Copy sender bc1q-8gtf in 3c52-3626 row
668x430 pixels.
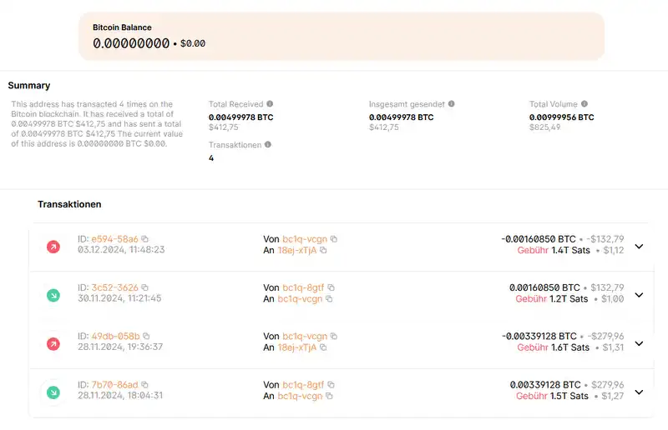[x=331, y=287]
